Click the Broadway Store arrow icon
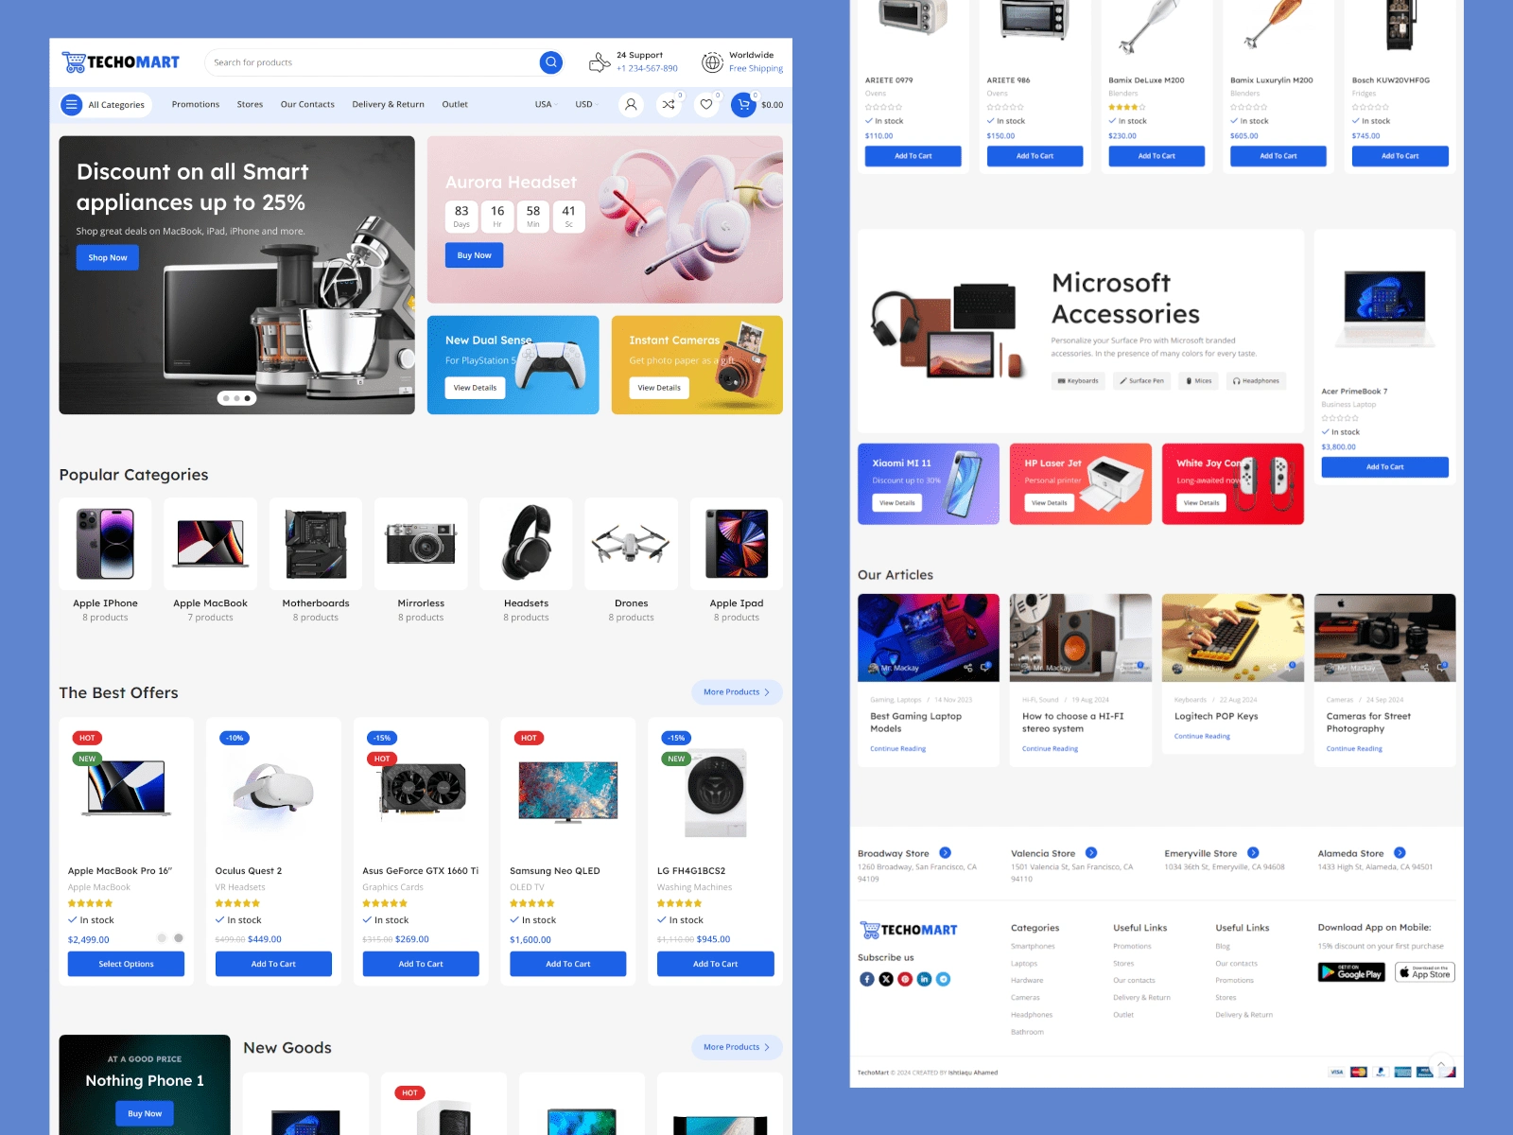Screen dimensions: 1513x1135 [945, 853]
